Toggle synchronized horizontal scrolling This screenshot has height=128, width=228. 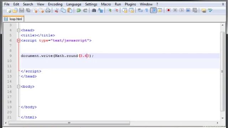[x=131, y=10]
